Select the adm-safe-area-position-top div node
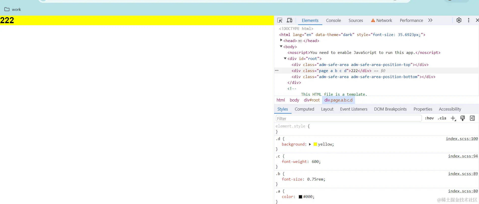The width and height of the screenshot is (479, 204). coord(360,65)
